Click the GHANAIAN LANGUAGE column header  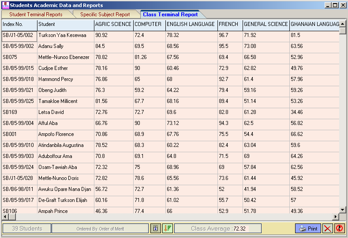314,25
